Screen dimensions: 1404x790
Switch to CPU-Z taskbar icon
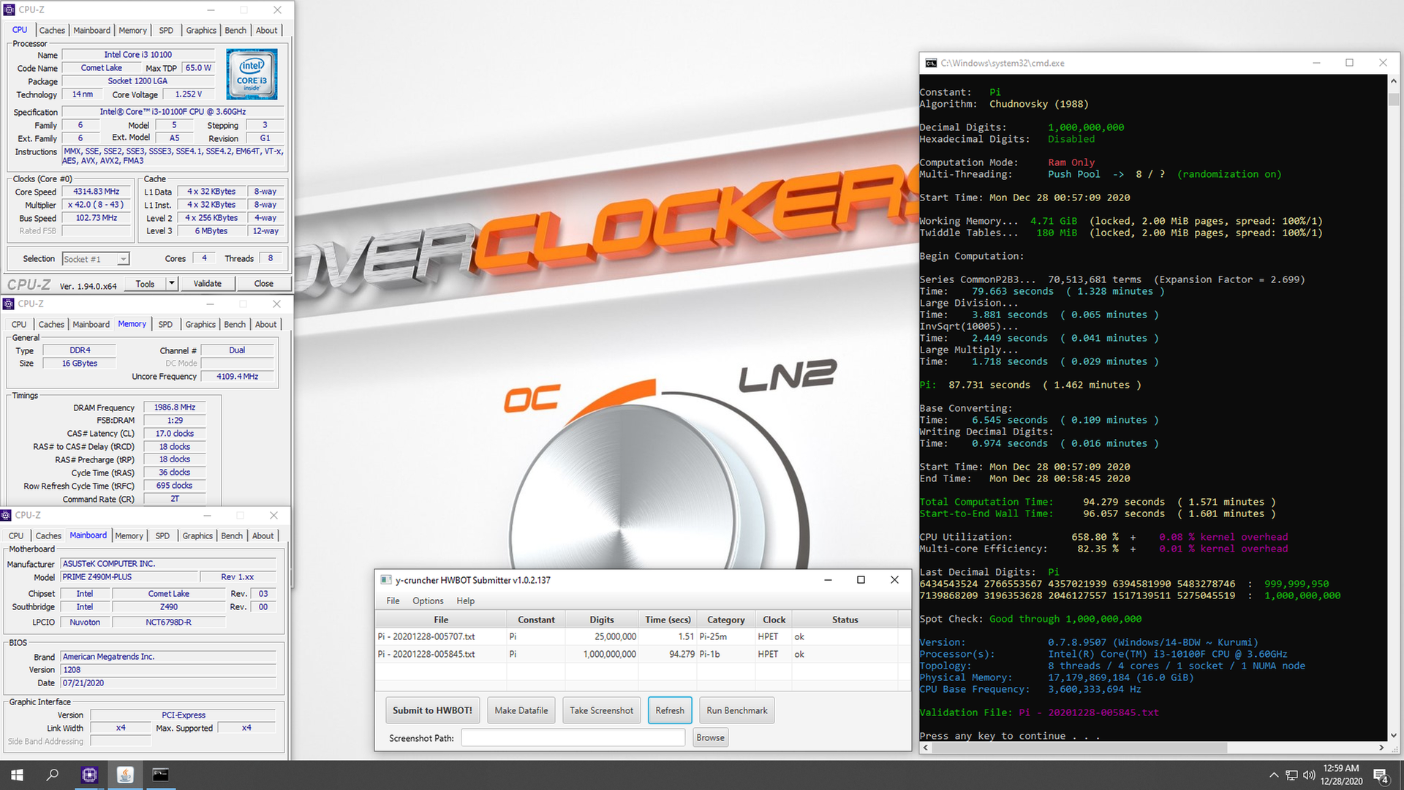pos(89,775)
